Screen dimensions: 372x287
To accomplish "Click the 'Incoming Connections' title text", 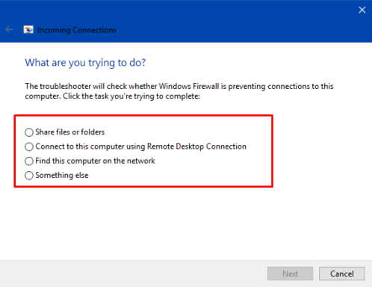I will pyautogui.click(x=77, y=30).
